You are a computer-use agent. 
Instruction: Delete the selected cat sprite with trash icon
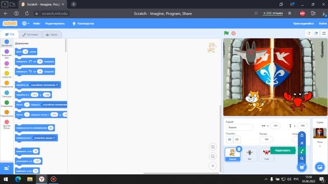(239, 149)
